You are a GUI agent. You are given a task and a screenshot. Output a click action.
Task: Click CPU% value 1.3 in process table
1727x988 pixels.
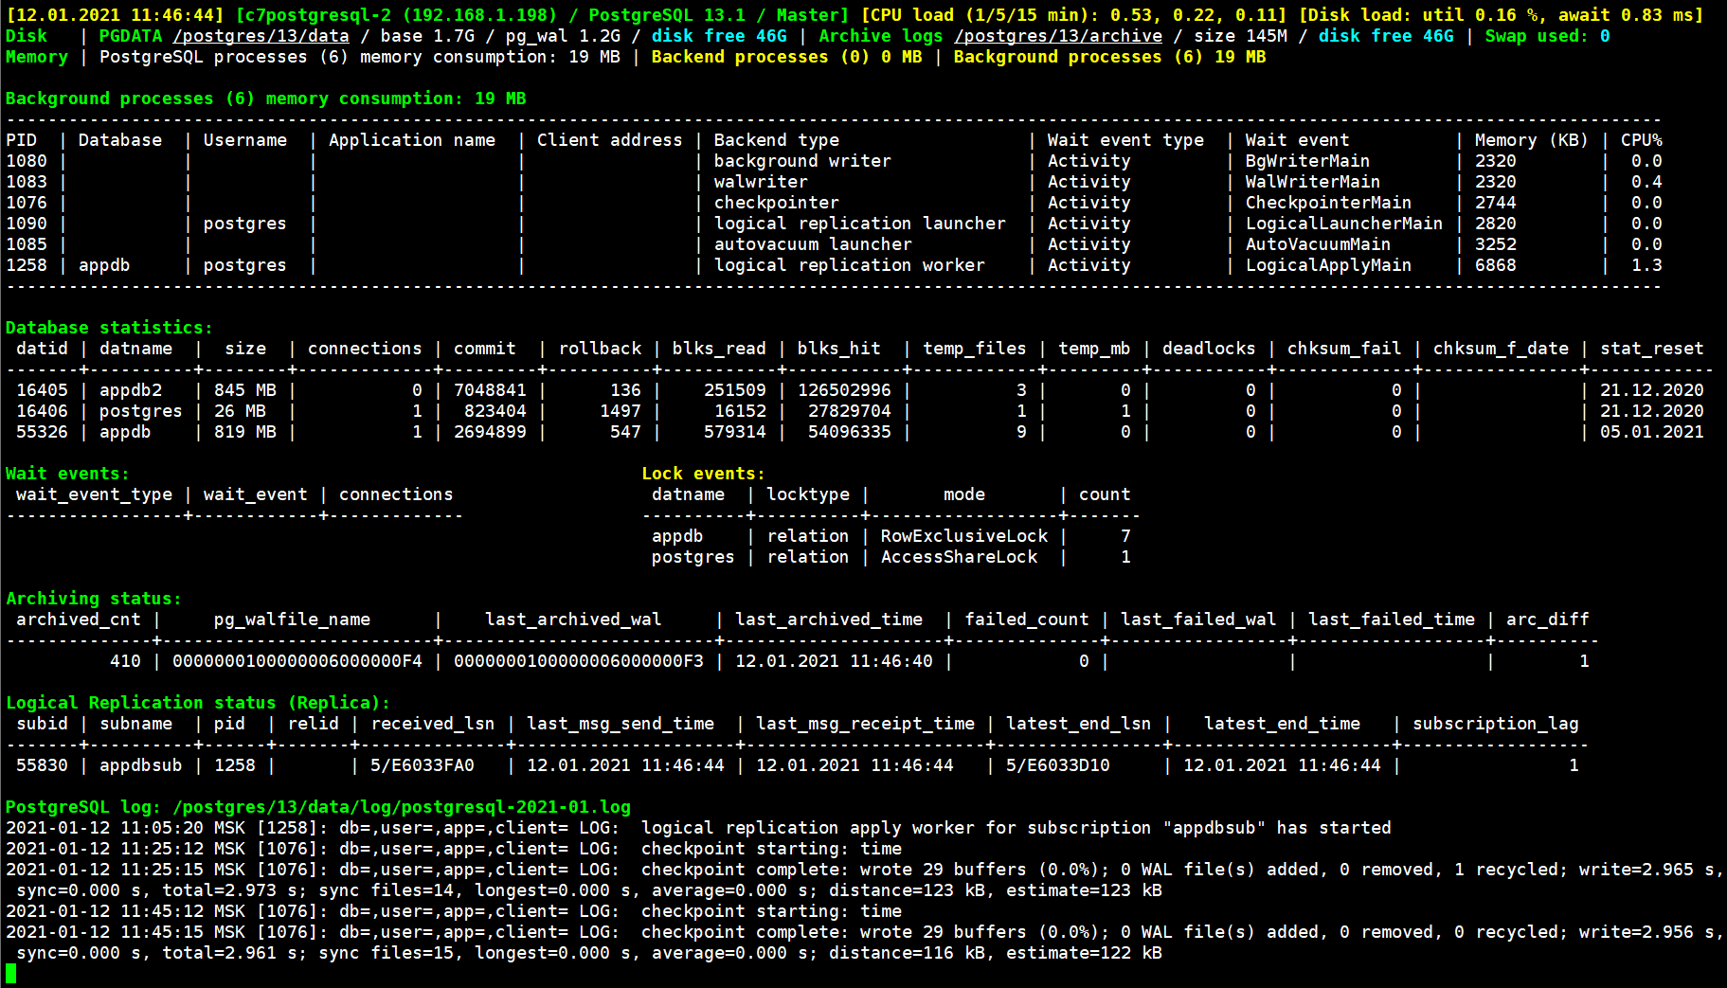[1646, 265]
